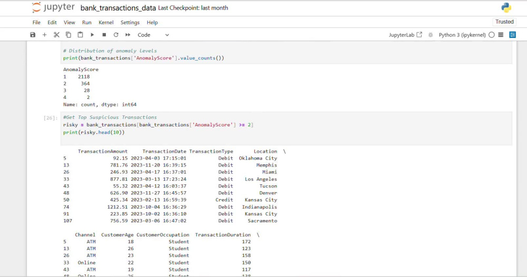Image resolution: width=527 pixels, height=277 pixels.
Task: Click the Indianapolis location value
Action: tap(259, 207)
